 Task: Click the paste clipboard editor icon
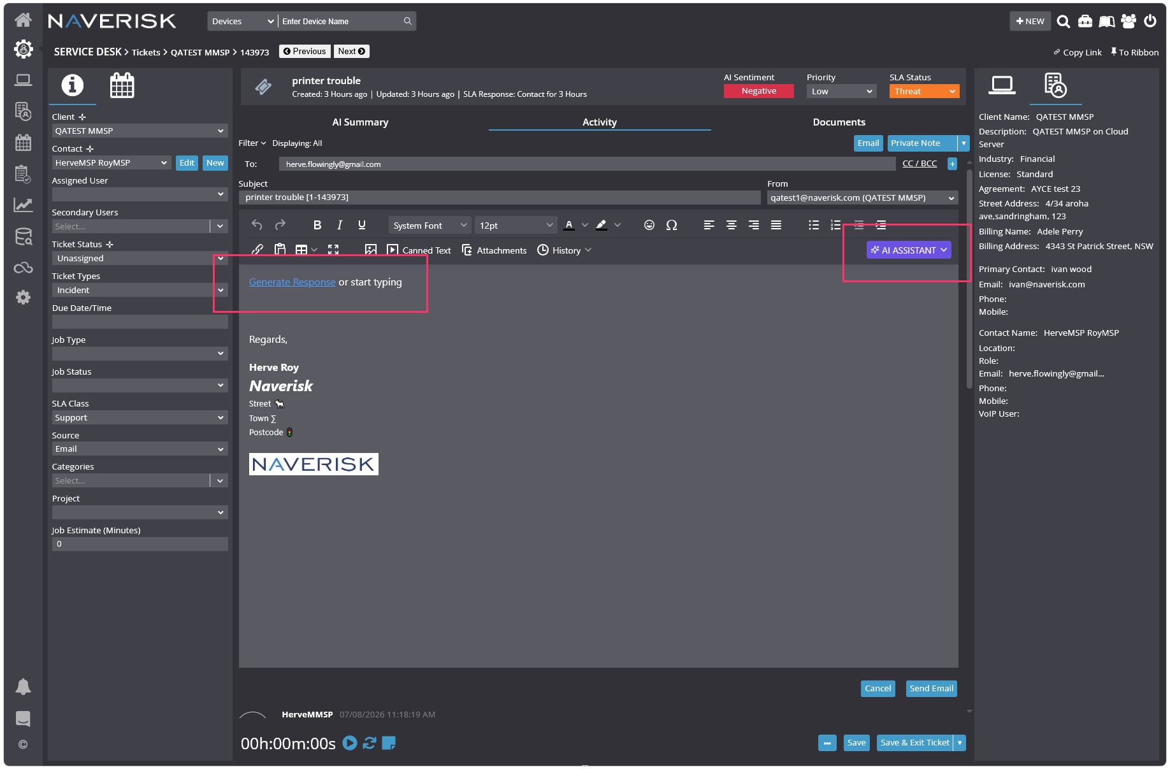(280, 250)
